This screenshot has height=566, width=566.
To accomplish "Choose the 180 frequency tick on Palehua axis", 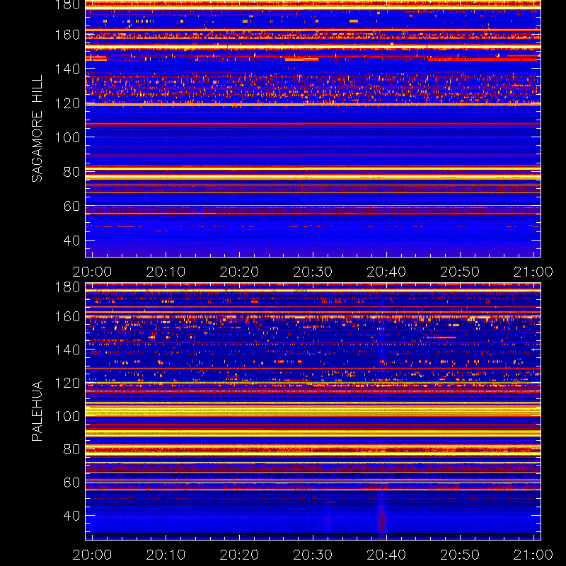I will [67, 287].
